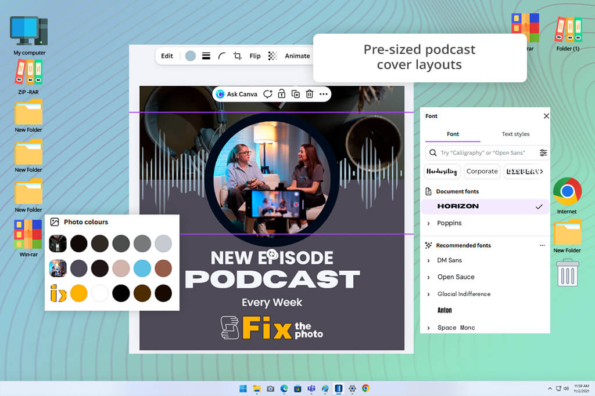Click the trash delete icon in floating toolbar
This screenshot has width=595, height=396.
pos(310,94)
